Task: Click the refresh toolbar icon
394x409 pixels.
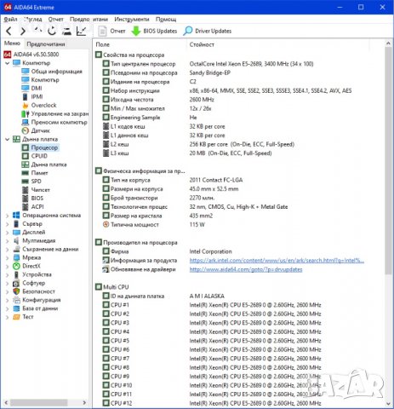Action: click(52, 31)
